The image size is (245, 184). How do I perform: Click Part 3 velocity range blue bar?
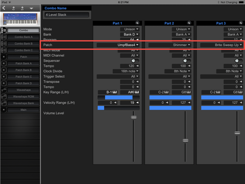tap(222, 108)
